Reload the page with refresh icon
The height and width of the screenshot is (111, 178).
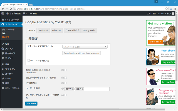pos(11,9)
